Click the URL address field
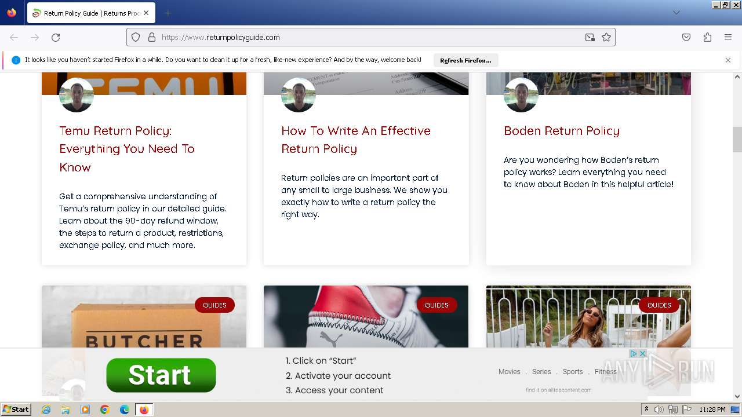 point(371,37)
